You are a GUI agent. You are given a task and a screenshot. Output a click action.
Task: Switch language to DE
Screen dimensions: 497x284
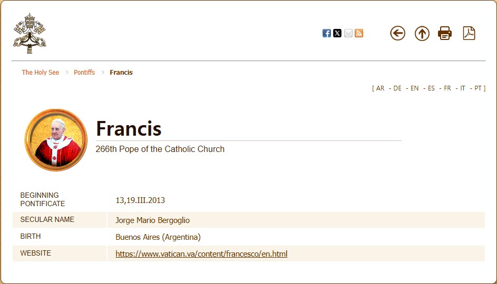[x=397, y=88]
